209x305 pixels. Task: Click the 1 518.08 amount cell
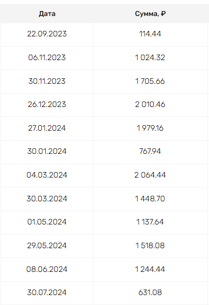click(x=150, y=245)
